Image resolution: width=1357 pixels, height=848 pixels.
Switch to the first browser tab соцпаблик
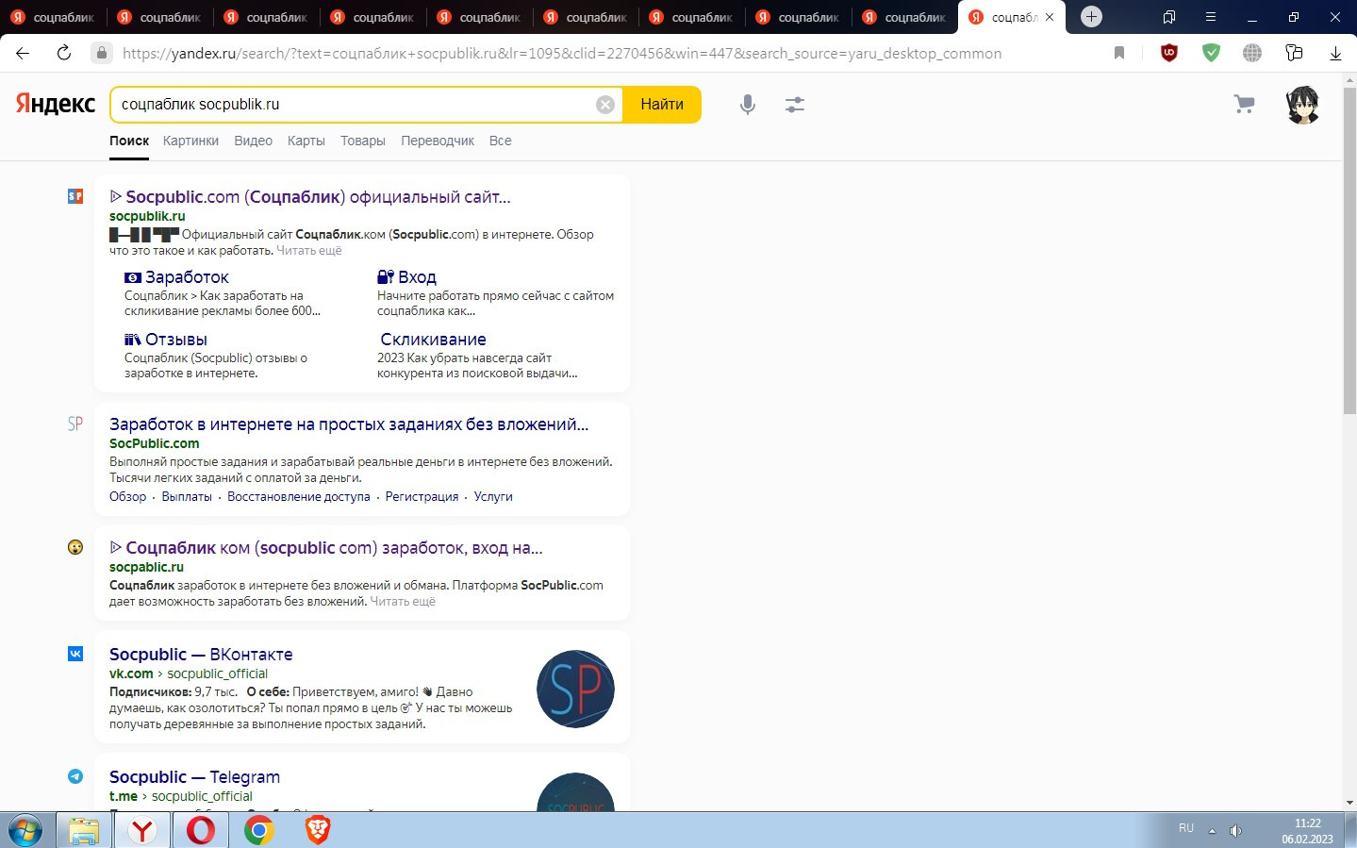(54, 17)
